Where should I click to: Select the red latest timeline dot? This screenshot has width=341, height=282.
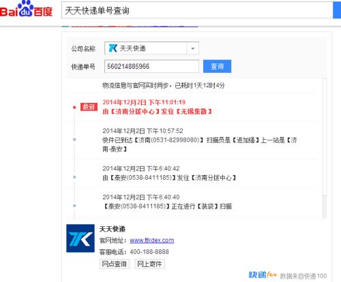(x=74, y=107)
